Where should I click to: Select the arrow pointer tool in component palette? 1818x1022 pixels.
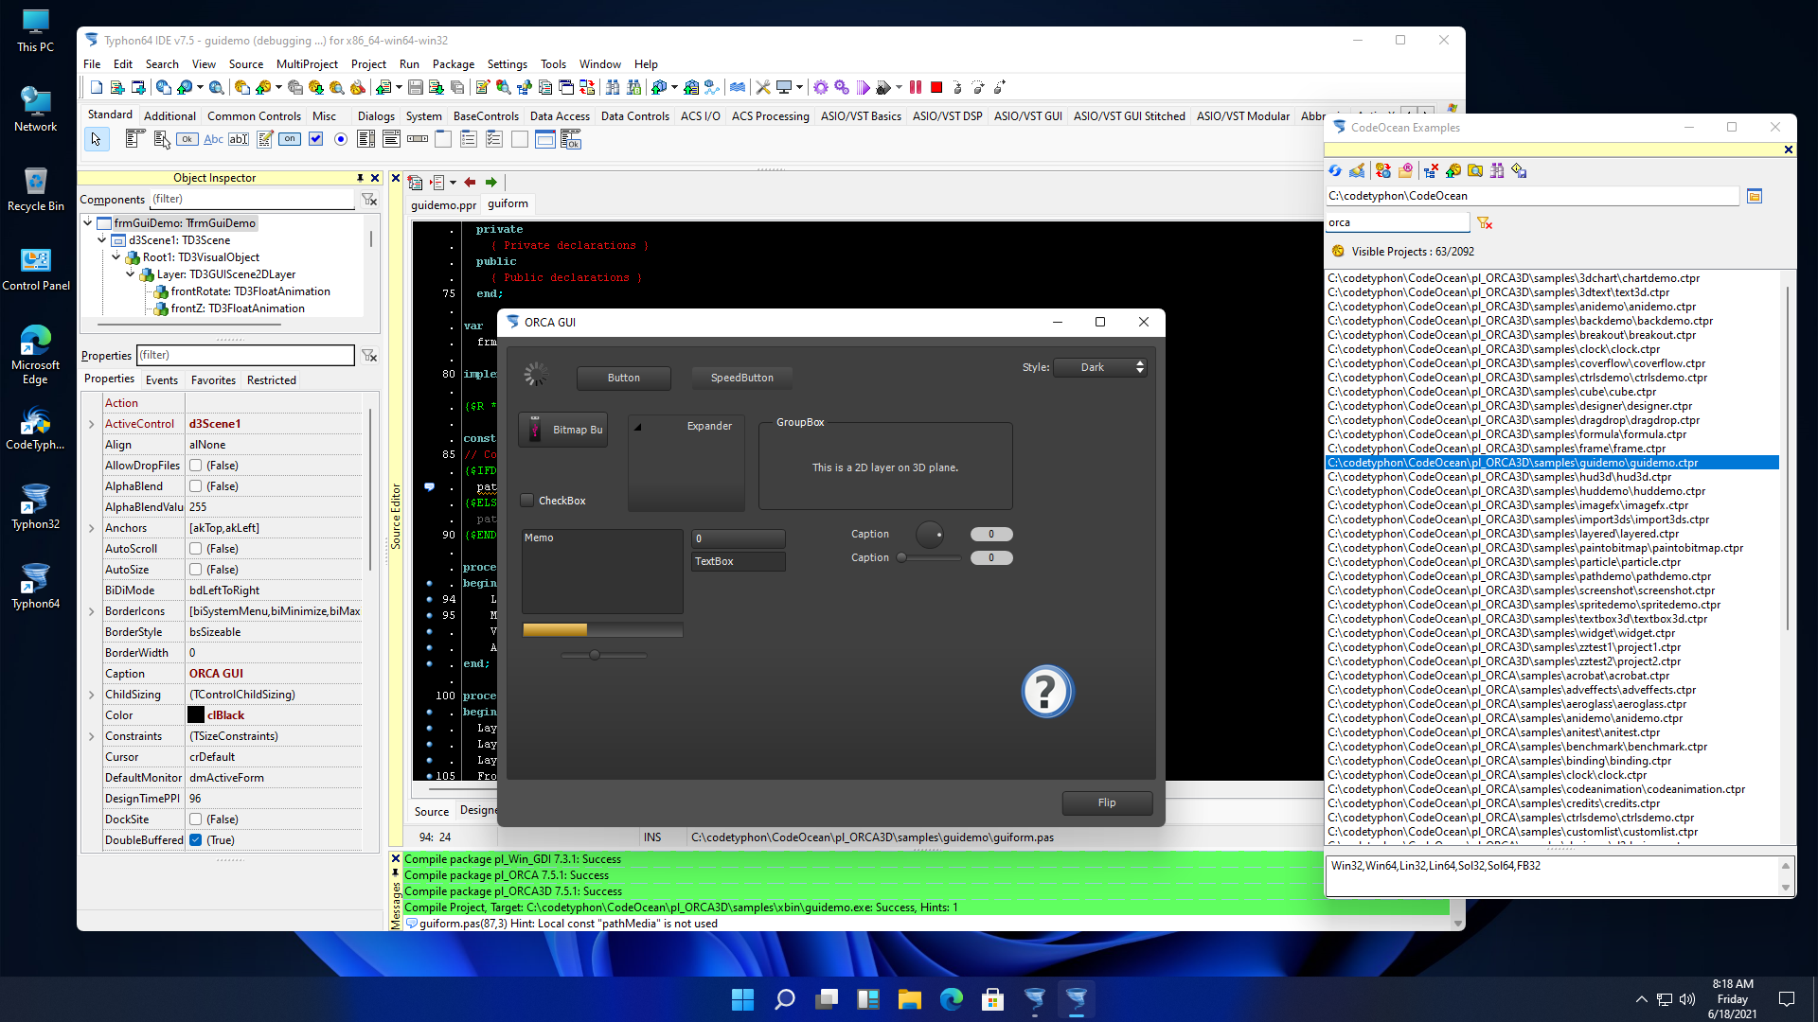[96, 139]
